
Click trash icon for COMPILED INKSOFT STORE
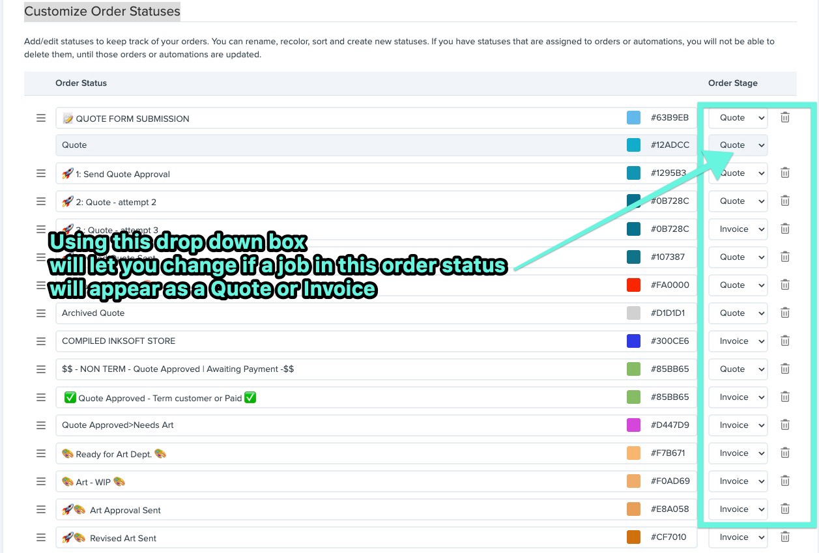(785, 341)
